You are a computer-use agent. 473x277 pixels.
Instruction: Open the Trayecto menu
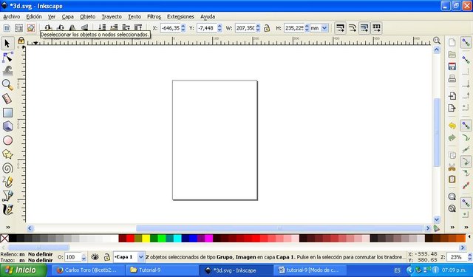tap(112, 16)
